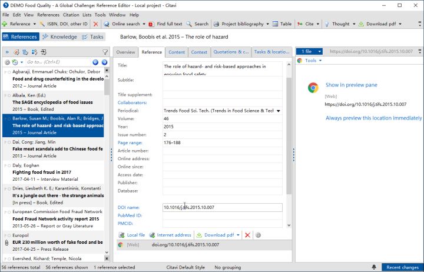Image resolution: width=424 pixels, height=272 pixels.
Task: Click the Thought lightbulb icon
Action: [x=327, y=24]
